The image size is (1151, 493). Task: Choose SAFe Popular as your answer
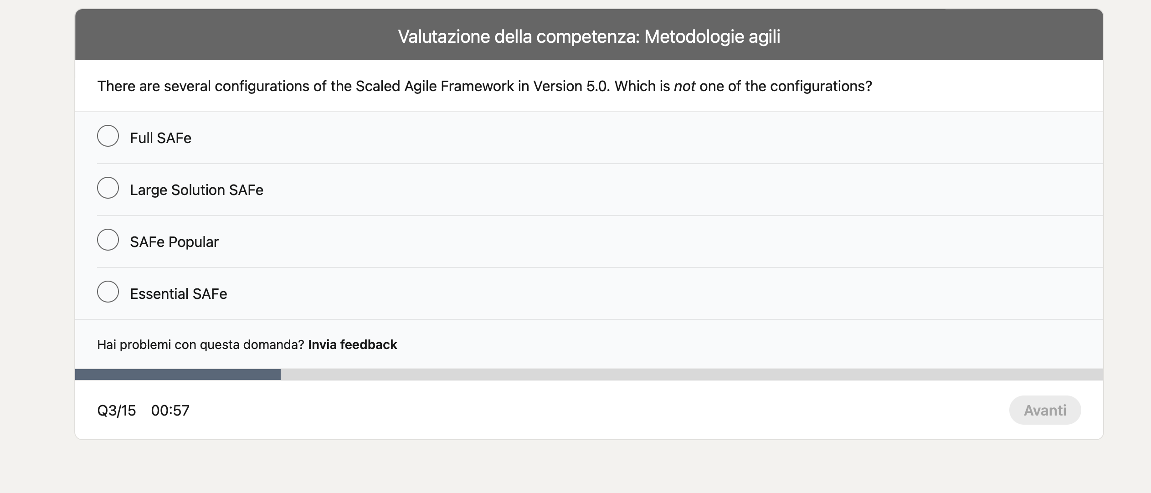click(x=108, y=239)
